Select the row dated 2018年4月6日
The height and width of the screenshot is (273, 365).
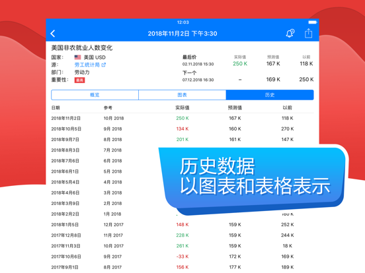[x=182, y=193]
